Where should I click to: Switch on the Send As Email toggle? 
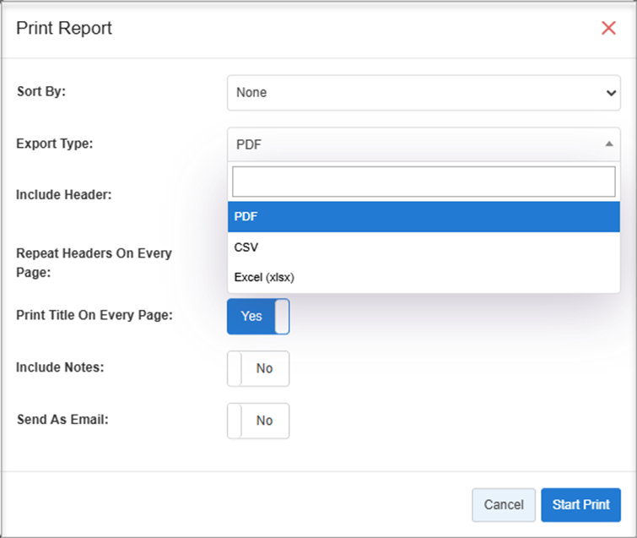(x=258, y=421)
